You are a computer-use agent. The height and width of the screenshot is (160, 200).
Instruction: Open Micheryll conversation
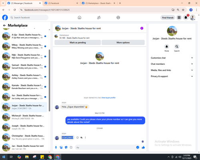point(24,117)
